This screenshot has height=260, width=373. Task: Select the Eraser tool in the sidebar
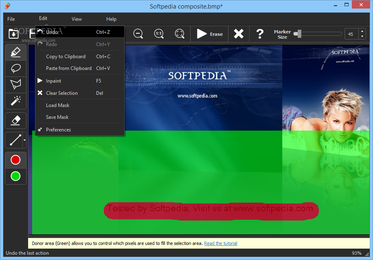(16, 120)
